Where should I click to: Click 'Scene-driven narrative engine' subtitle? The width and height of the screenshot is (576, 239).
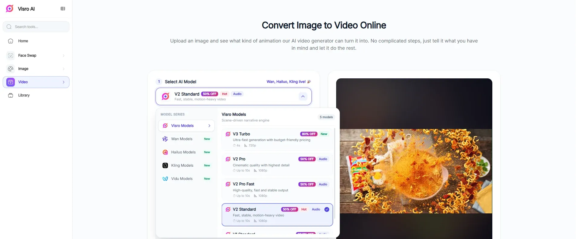(x=245, y=120)
